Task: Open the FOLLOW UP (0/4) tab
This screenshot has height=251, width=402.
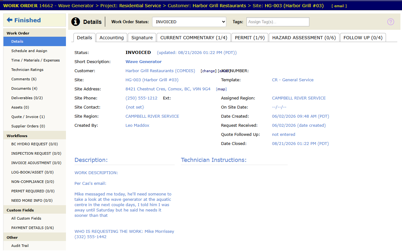Action: [x=363, y=38]
